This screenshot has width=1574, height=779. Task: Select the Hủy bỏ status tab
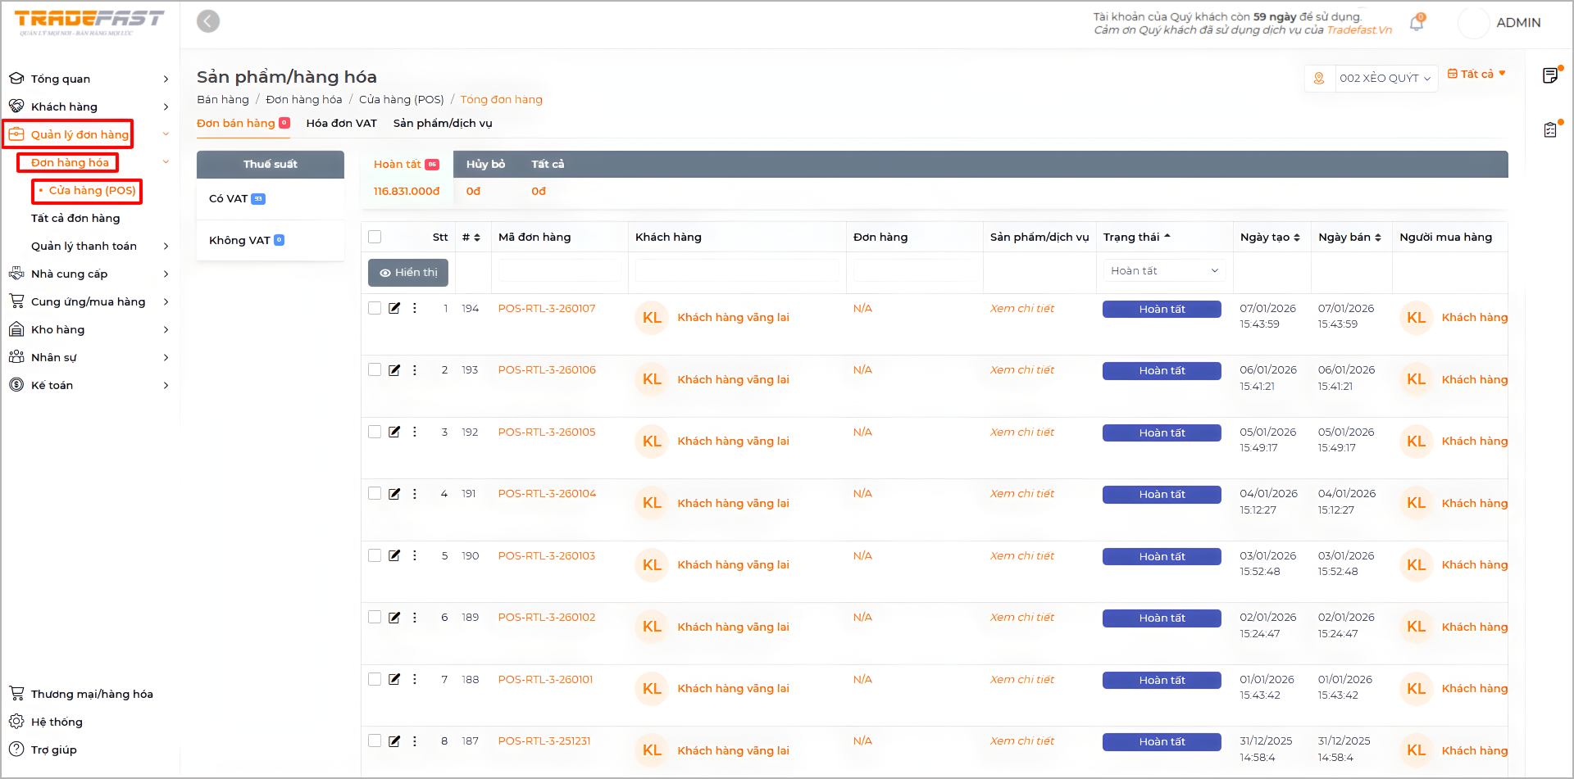pos(485,165)
